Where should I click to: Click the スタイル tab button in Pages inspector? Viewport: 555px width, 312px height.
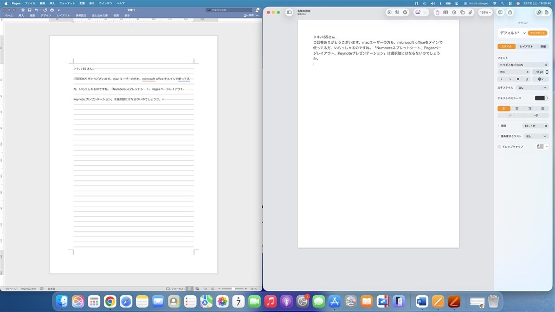[x=507, y=47]
